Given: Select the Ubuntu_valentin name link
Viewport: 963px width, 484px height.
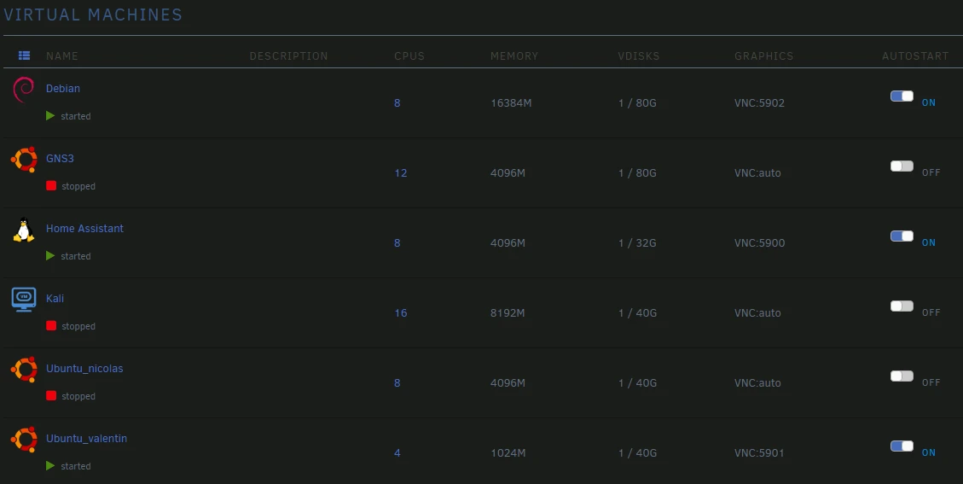Looking at the screenshot, I should click(x=86, y=439).
